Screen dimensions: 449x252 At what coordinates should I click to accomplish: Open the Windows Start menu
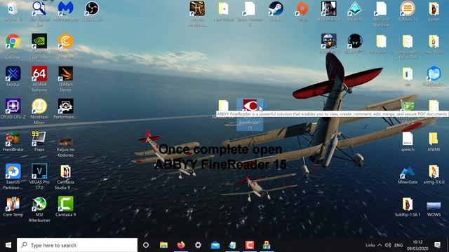click(x=8, y=245)
